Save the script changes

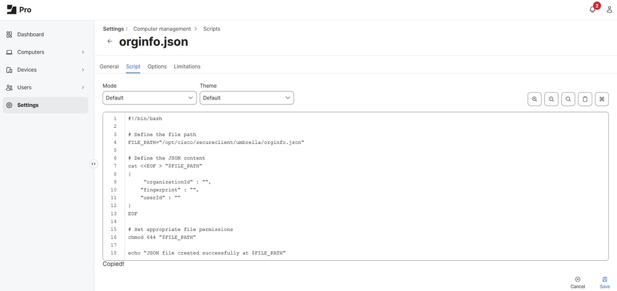point(605,282)
